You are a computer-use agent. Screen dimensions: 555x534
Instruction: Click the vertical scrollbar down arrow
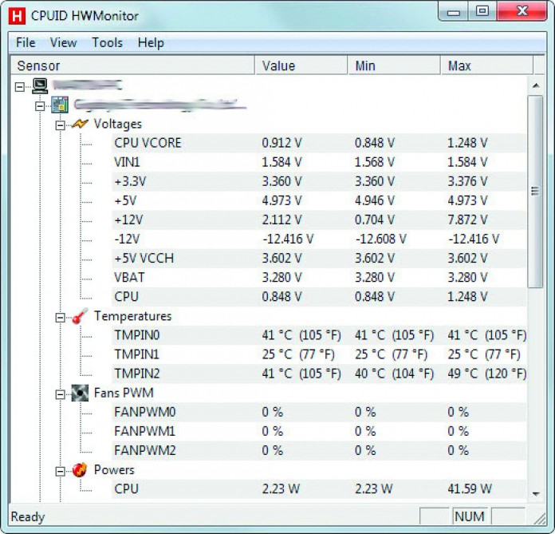pos(536,494)
